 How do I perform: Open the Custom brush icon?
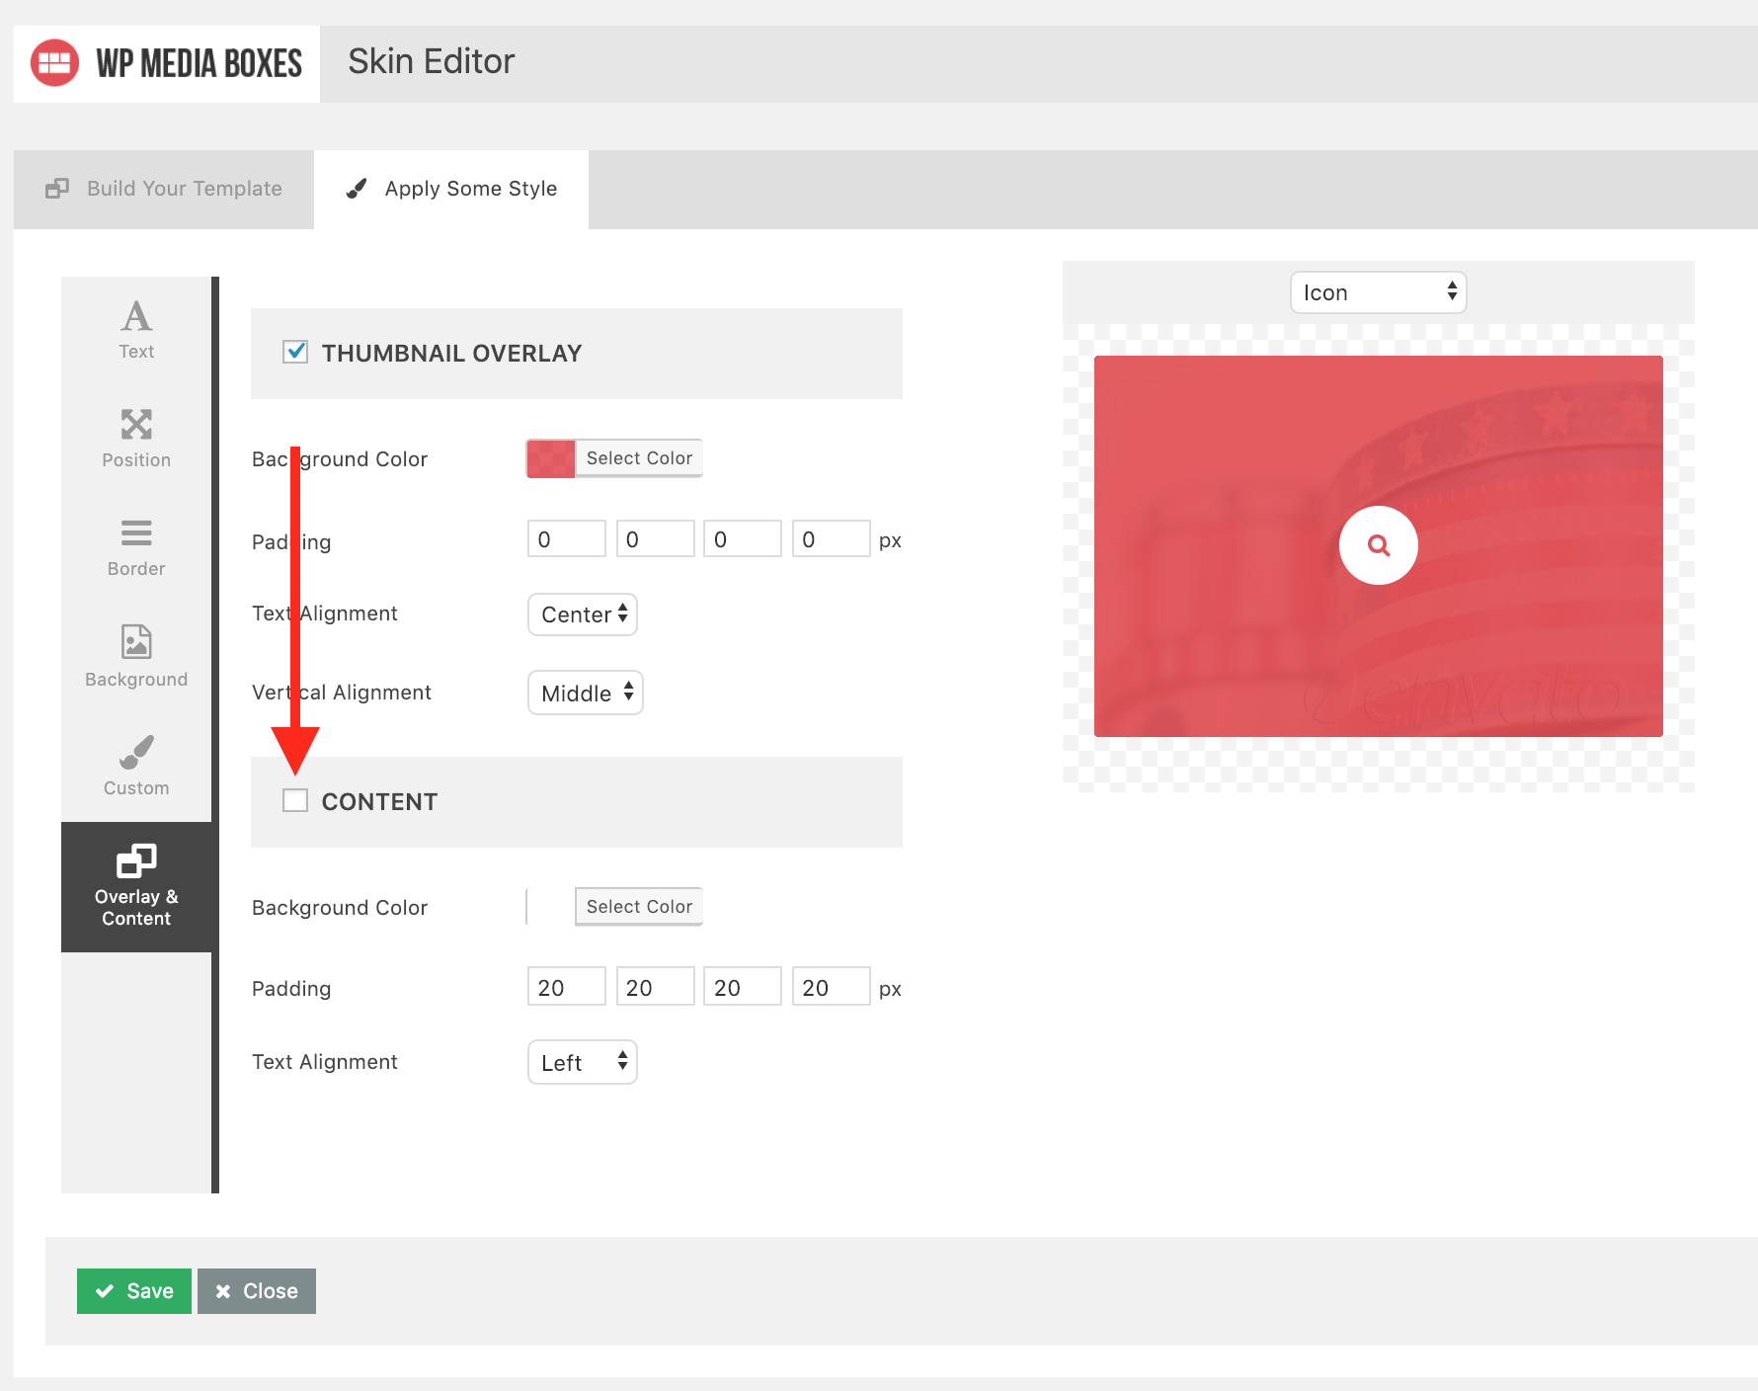point(136,753)
